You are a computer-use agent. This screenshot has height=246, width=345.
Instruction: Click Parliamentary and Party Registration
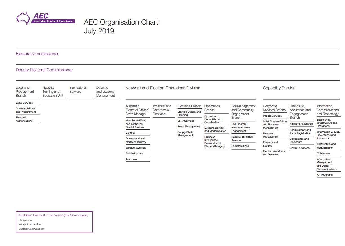300,132
